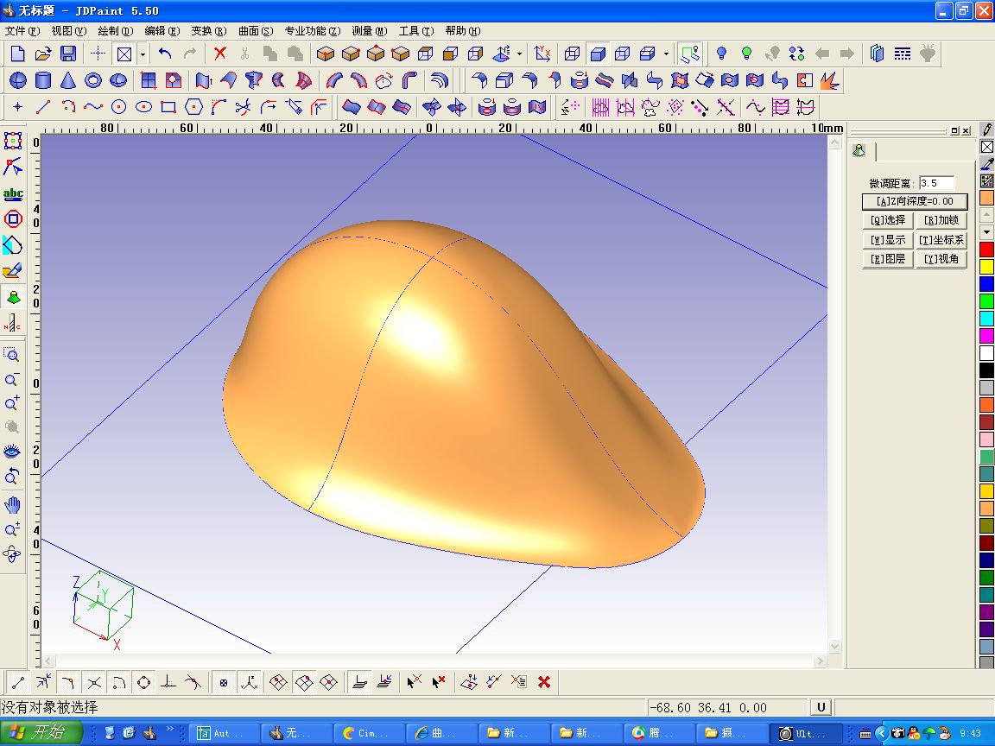Toggle the U button in status bar
This screenshot has width=995, height=746.
(x=821, y=707)
